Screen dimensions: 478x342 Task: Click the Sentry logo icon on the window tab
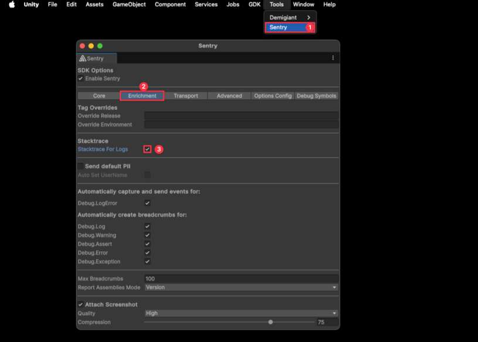83,58
